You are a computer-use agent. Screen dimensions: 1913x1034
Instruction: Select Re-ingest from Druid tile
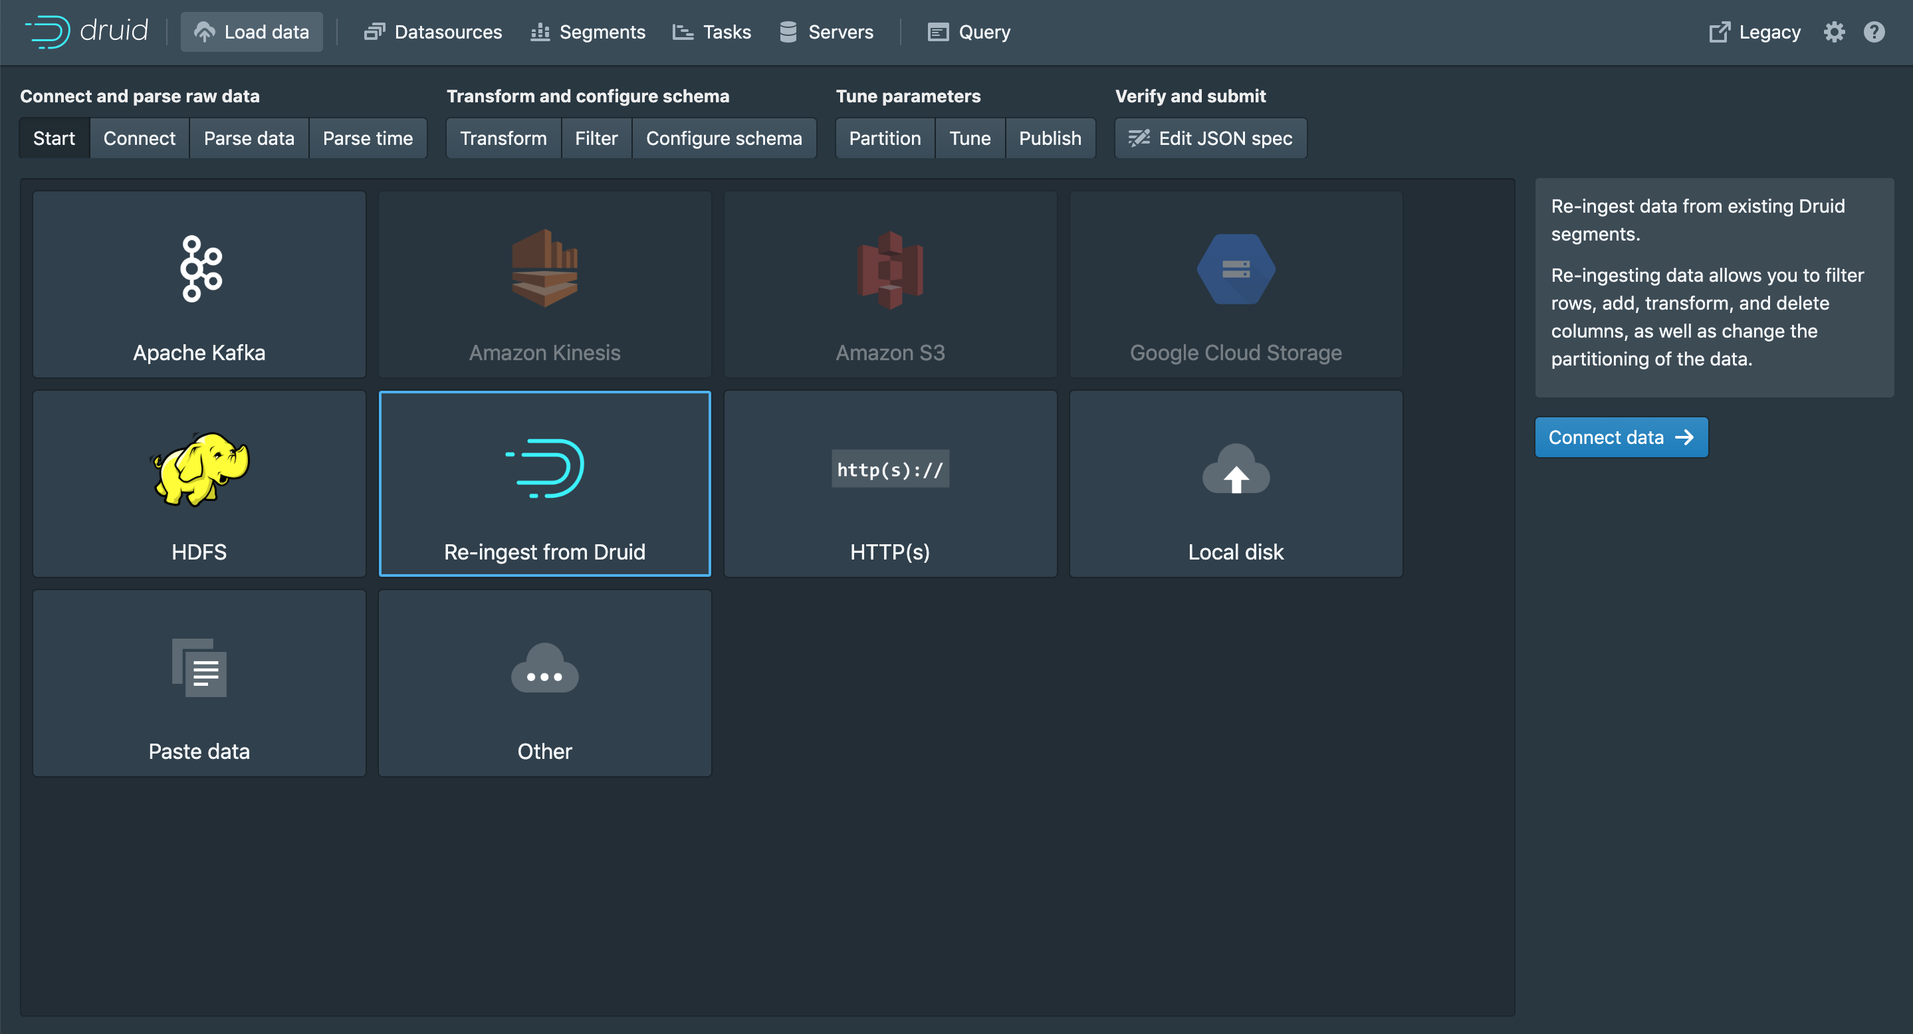click(x=544, y=483)
